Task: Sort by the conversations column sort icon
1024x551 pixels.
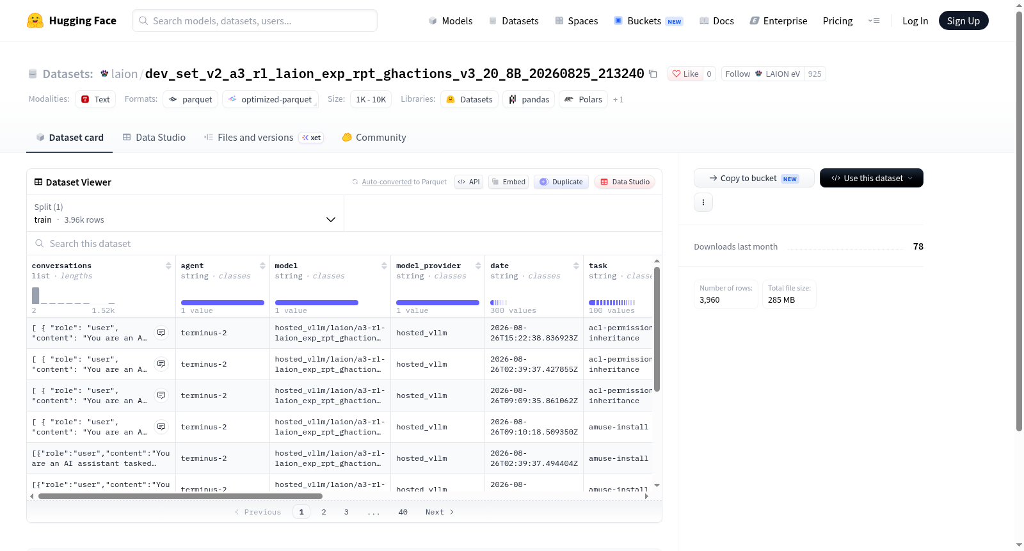Action: tap(168, 266)
